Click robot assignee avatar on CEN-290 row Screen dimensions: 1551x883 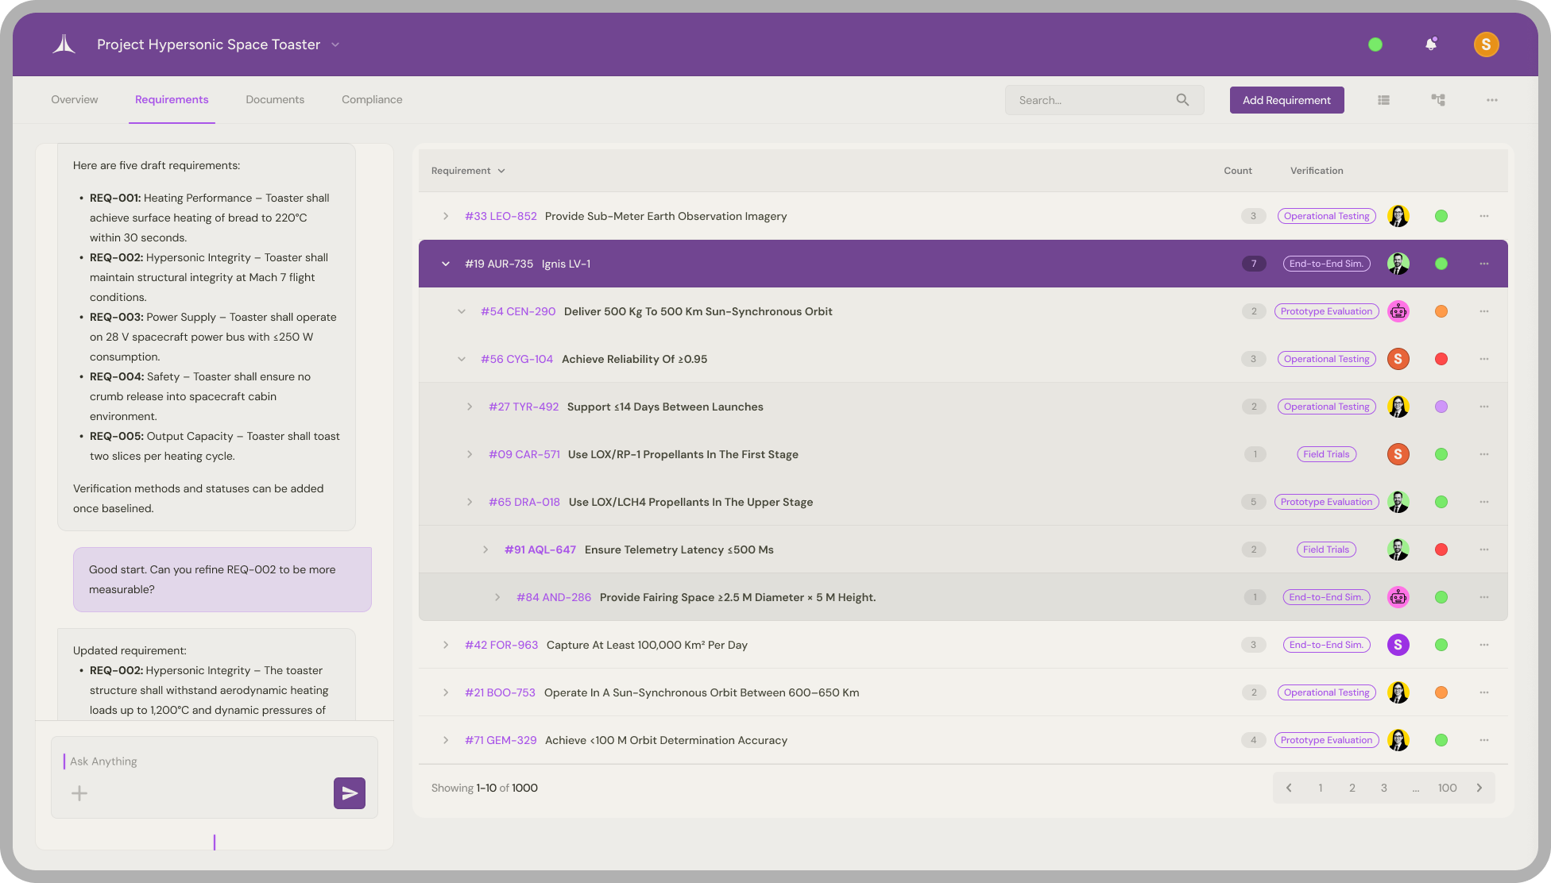pos(1398,311)
